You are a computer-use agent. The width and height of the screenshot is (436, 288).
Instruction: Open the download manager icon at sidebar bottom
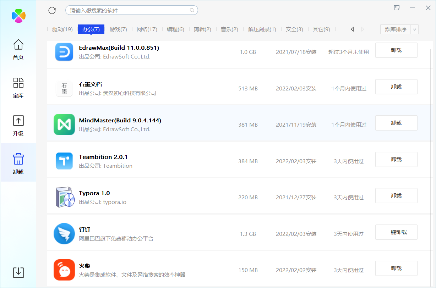coord(18,272)
